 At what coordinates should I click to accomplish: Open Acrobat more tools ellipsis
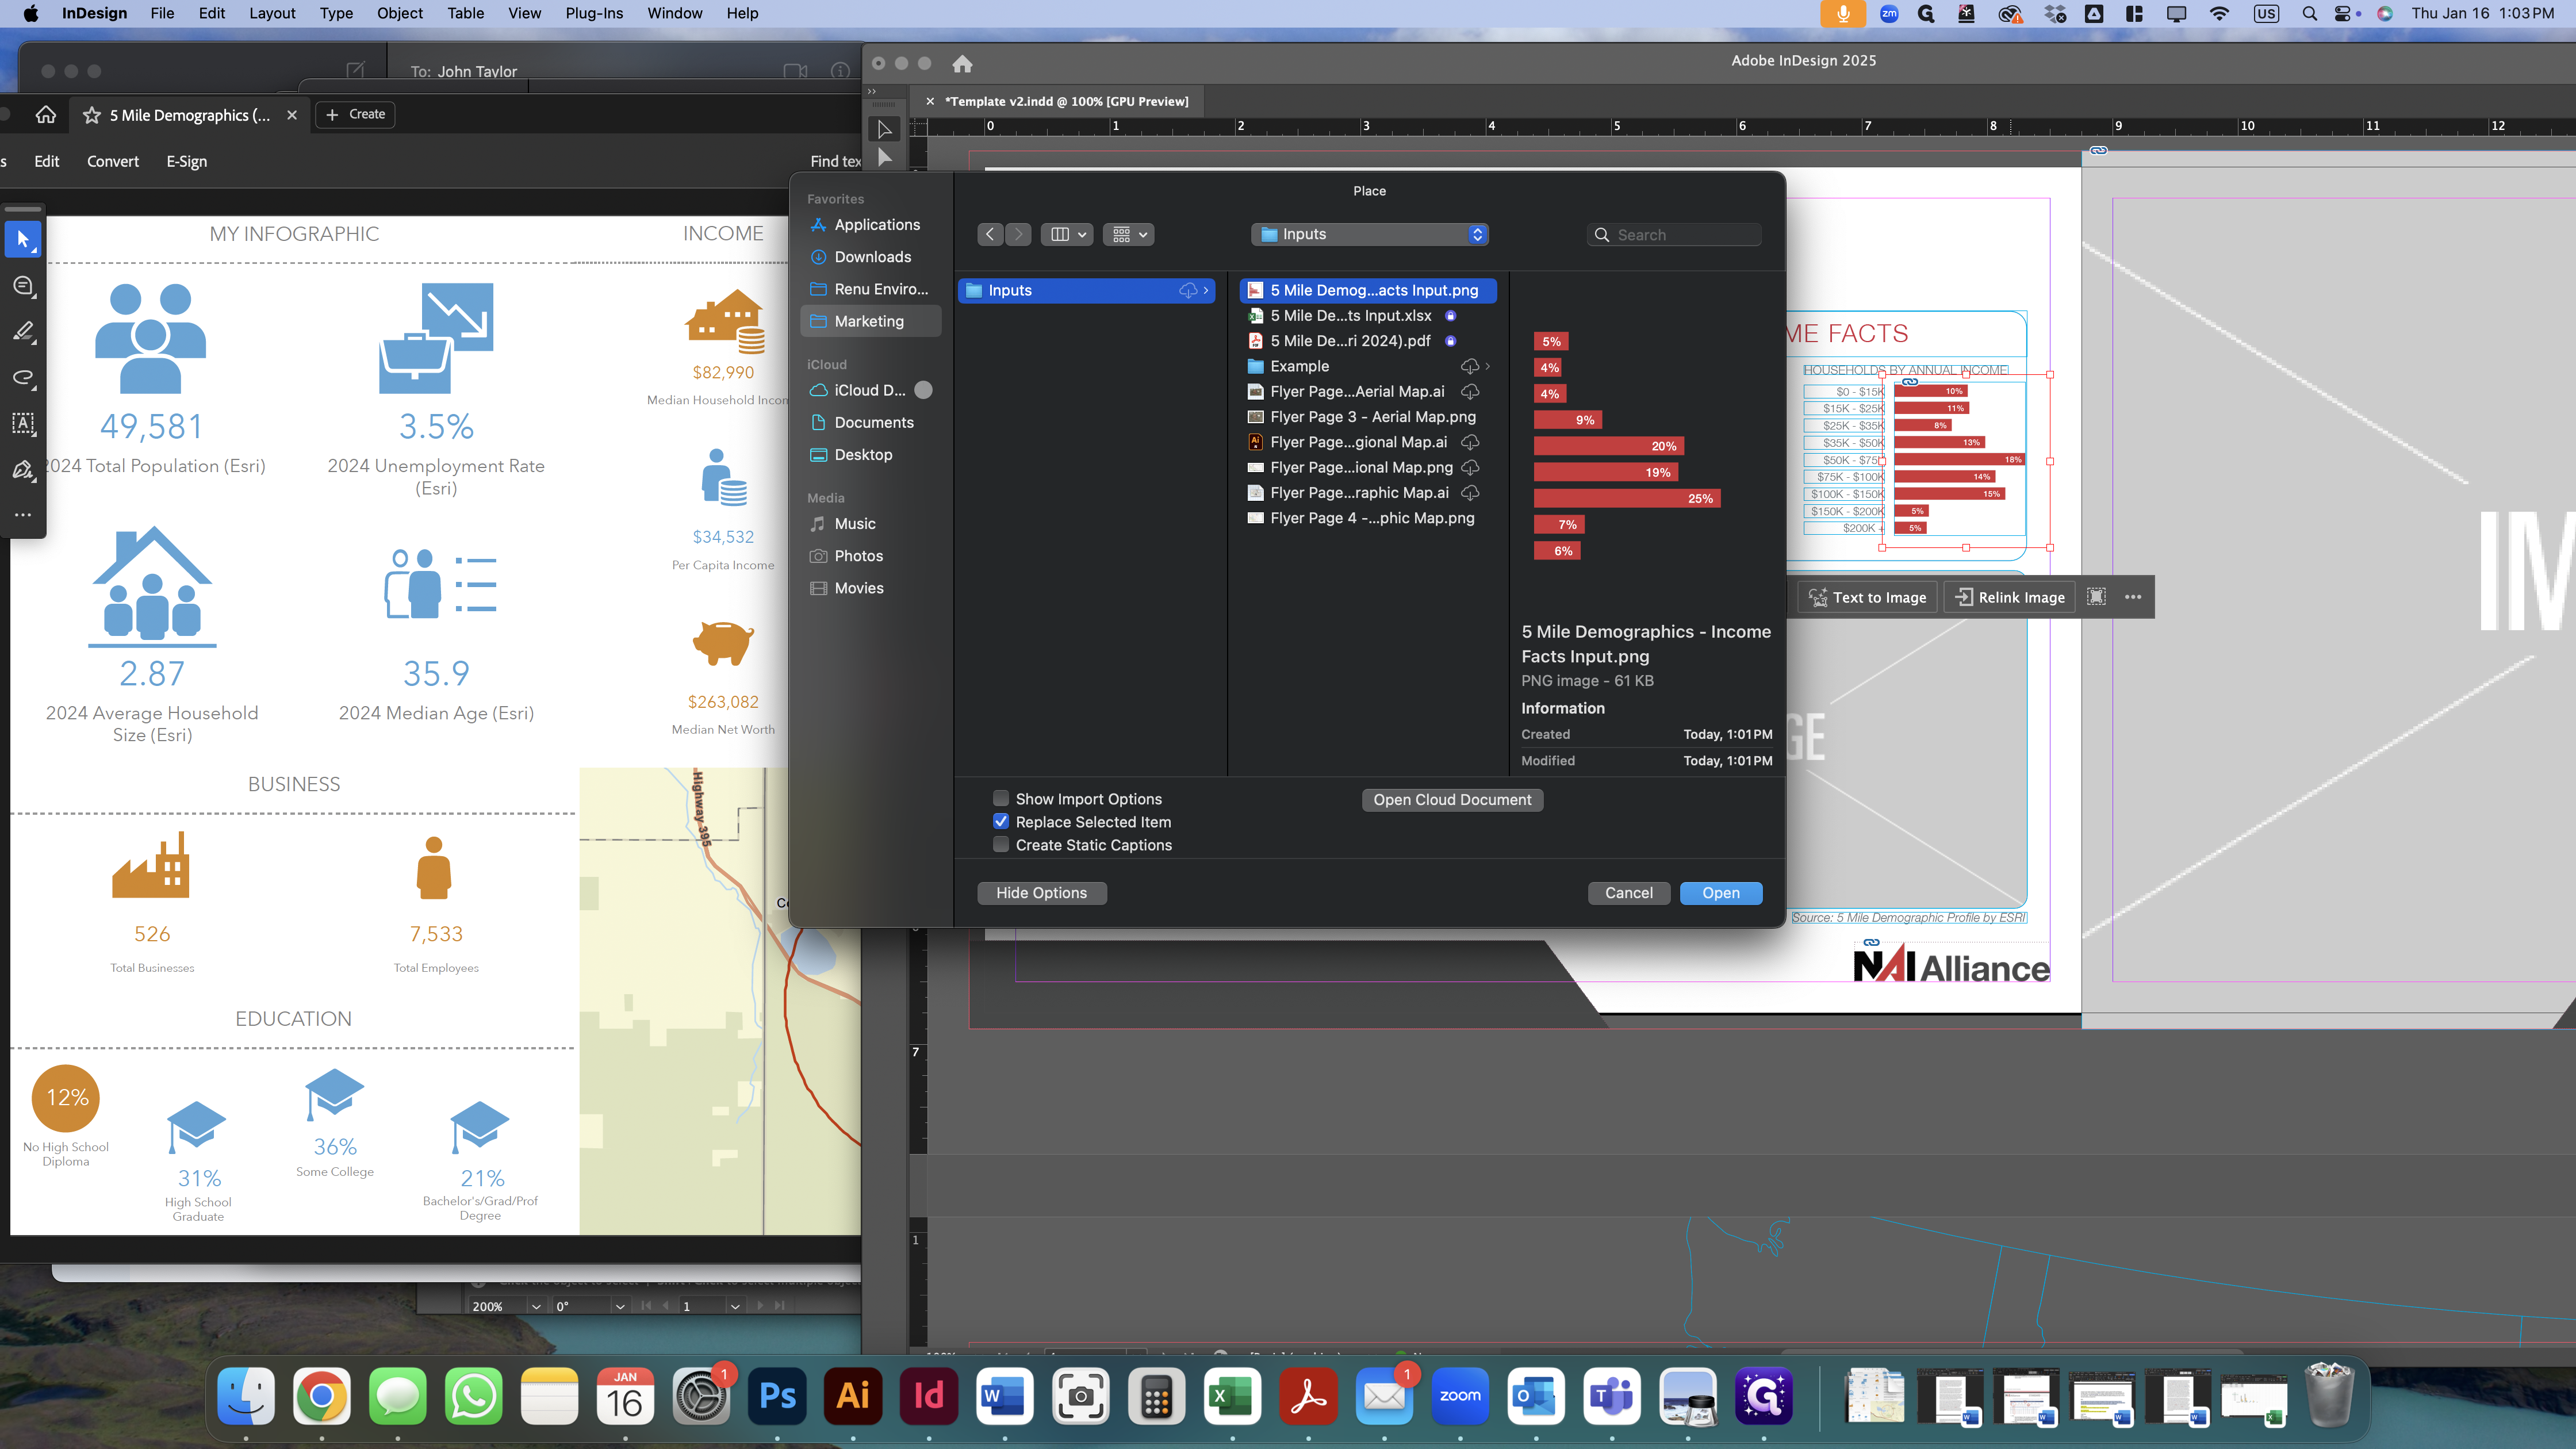23,514
